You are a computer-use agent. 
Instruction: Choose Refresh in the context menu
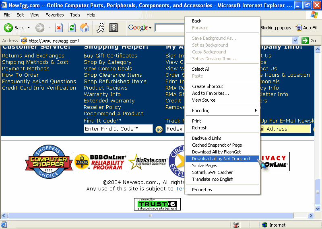tap(223, 128)
